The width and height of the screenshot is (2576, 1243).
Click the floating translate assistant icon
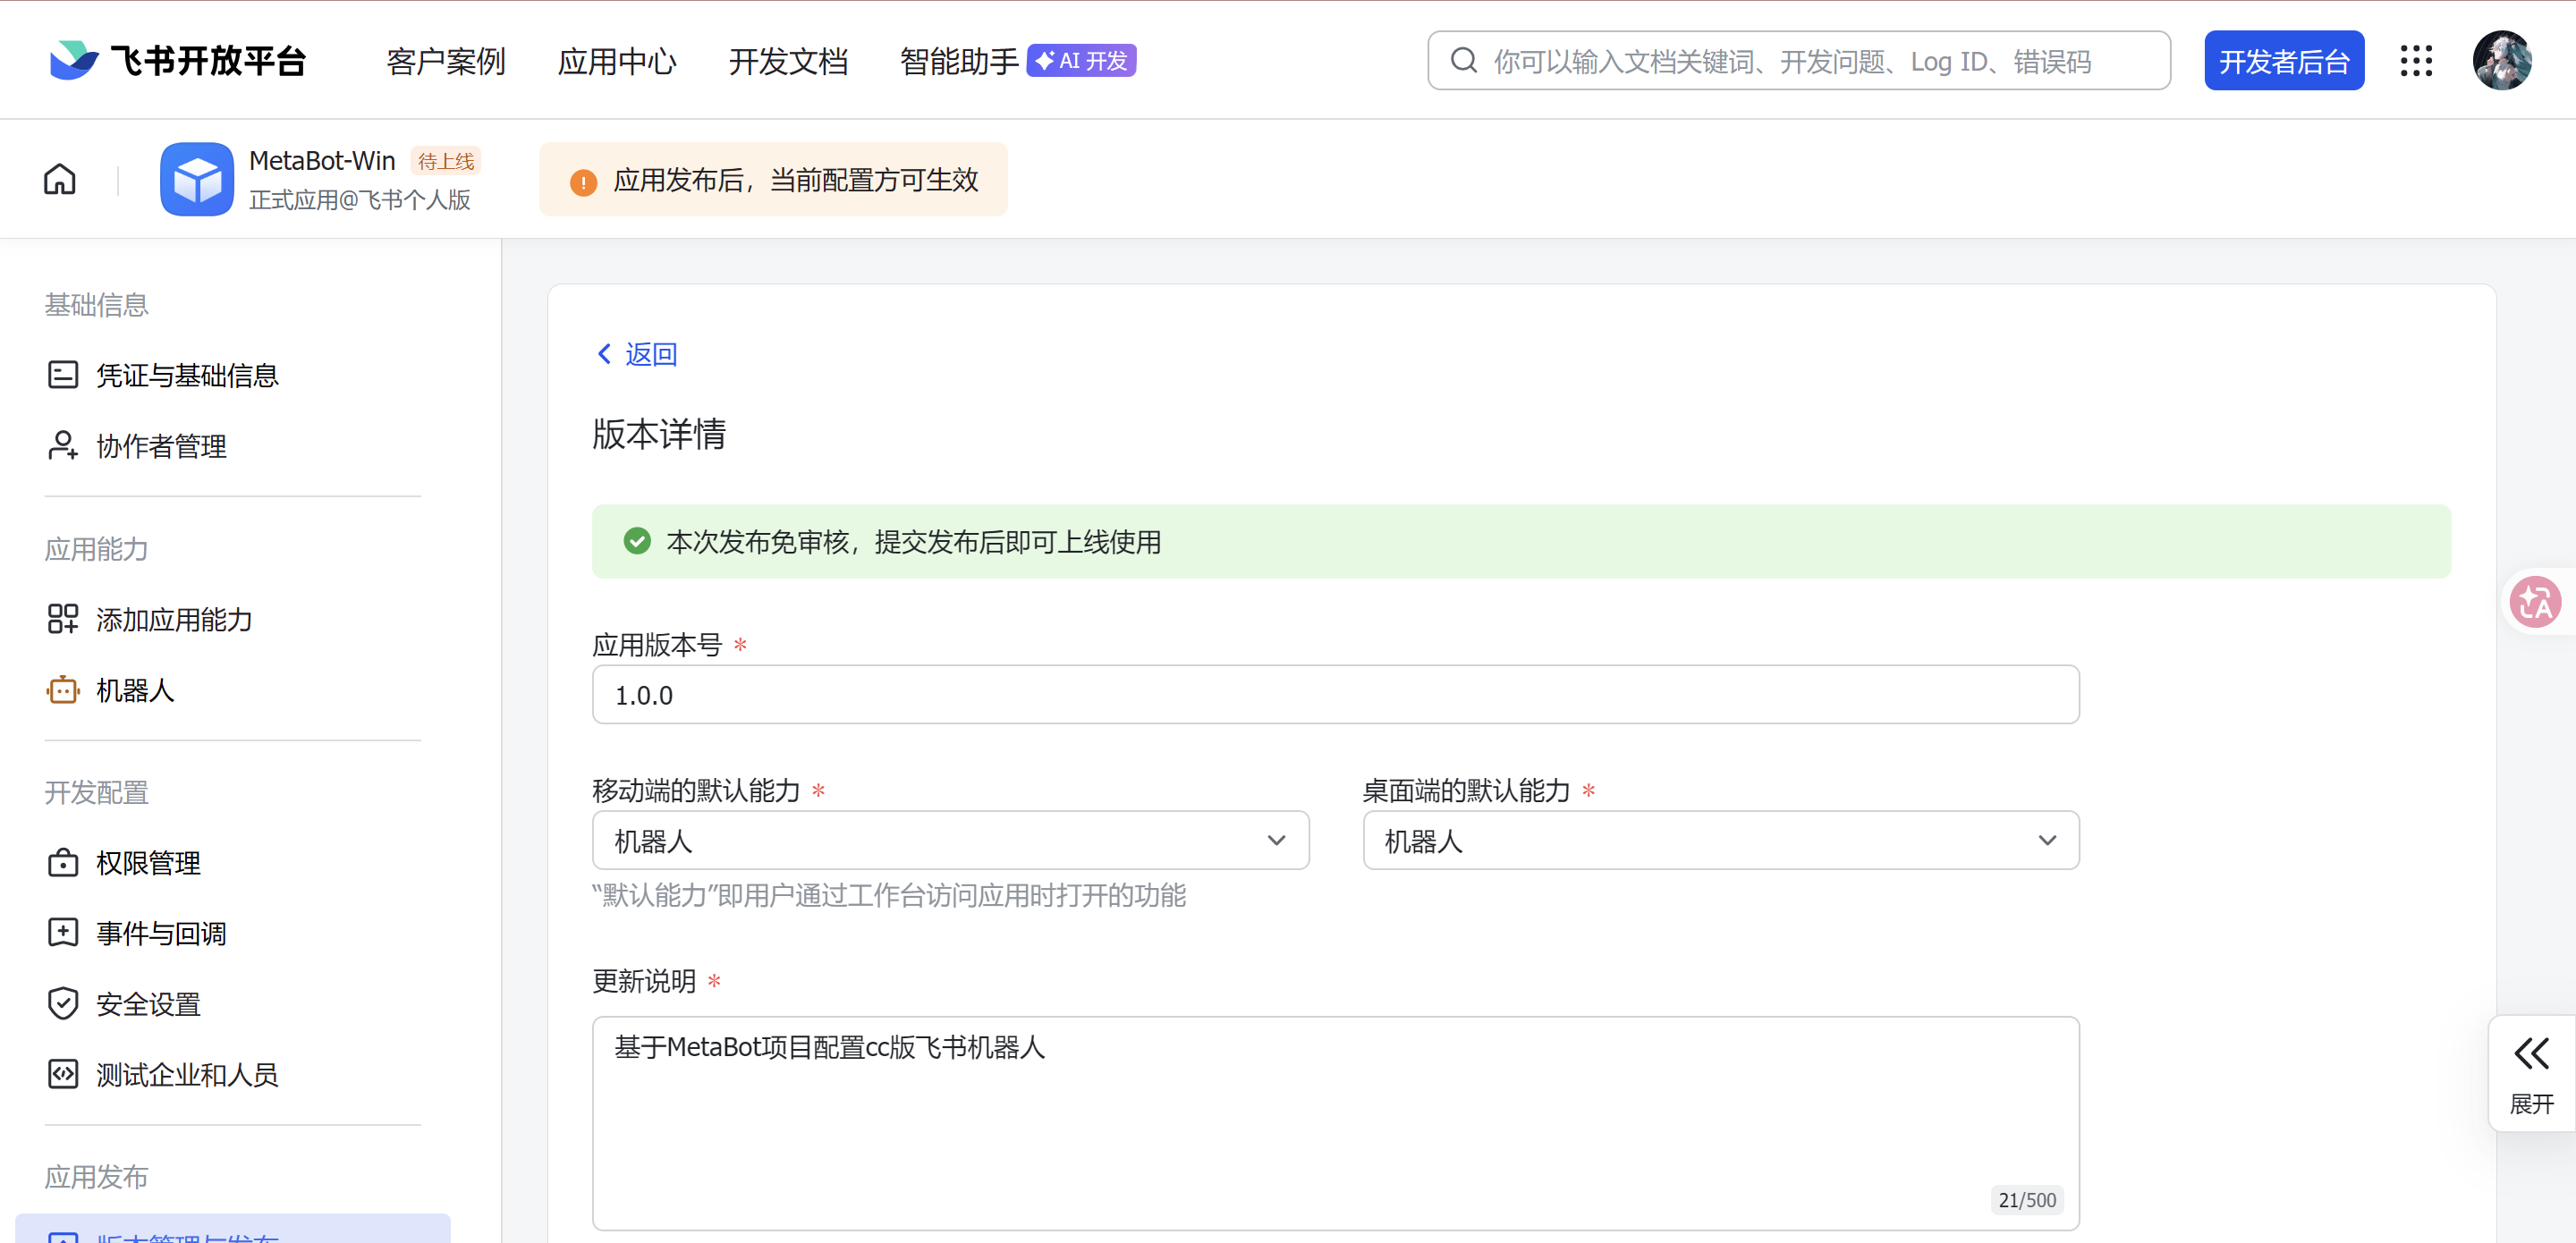pyautogui.click(x=2535, y=602)
